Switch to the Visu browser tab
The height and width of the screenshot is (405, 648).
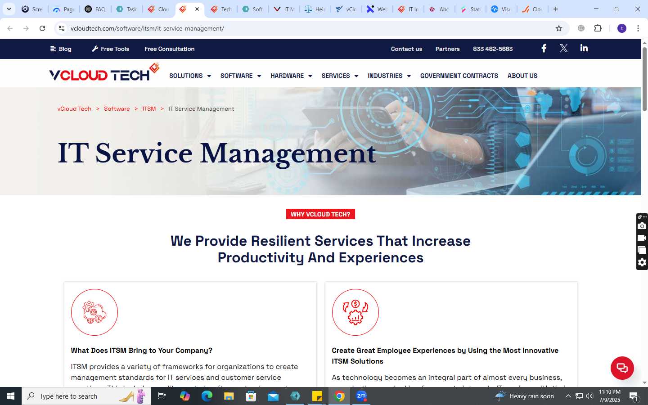pyautogui.click(x=501, y=9)
